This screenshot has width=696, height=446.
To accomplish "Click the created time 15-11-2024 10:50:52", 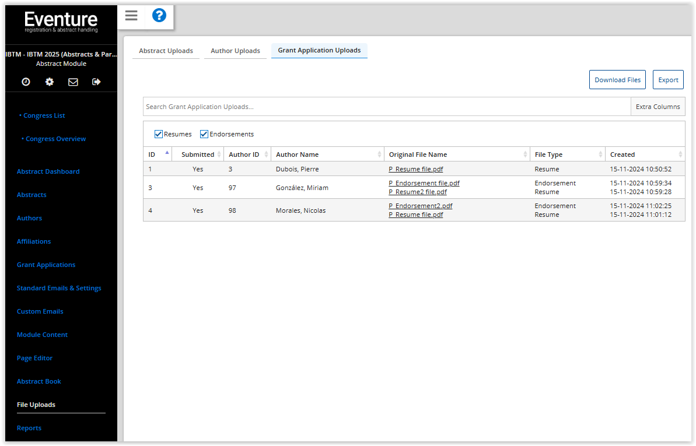I will [x=641, y=169].
